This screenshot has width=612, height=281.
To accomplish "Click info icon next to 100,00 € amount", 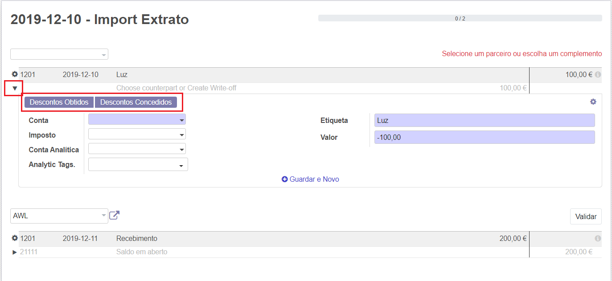I will 598,74.
